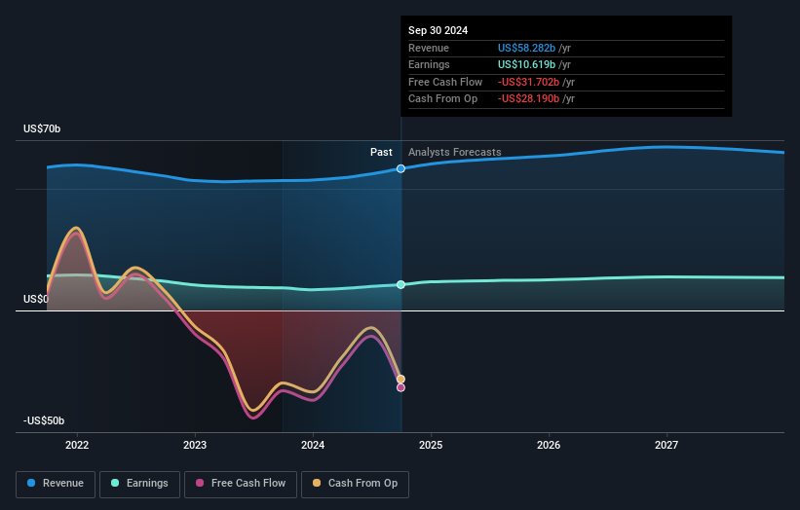This screenshot has height=510, width=800.
Task: Click the 2023 x-axis label
Action: click(195, 446)
